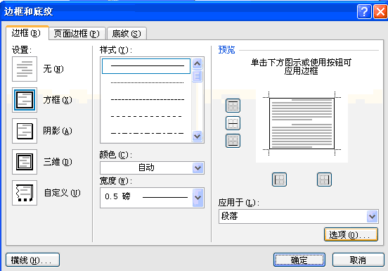Click the 自定义(U) label text
The height and width of the screenshot is (271, 388).
coord(62,193)
